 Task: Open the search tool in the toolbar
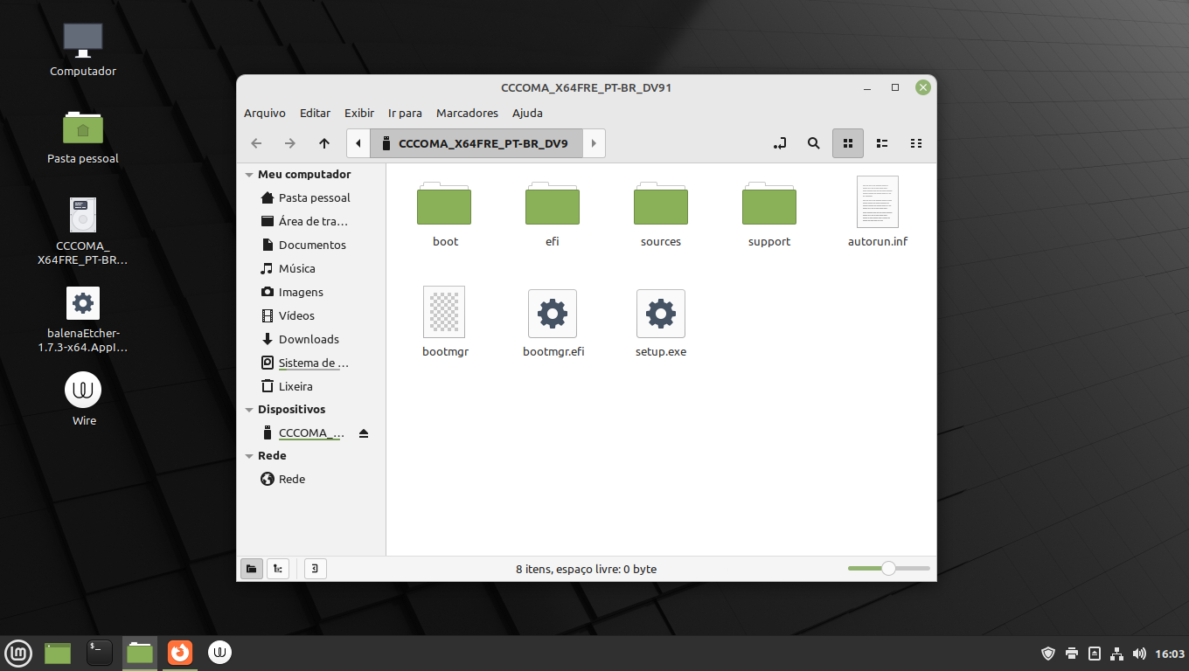tap(814, 143)
